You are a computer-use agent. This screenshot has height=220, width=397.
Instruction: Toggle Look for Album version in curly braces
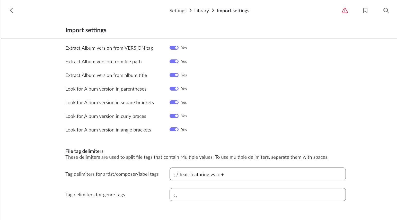174,116
